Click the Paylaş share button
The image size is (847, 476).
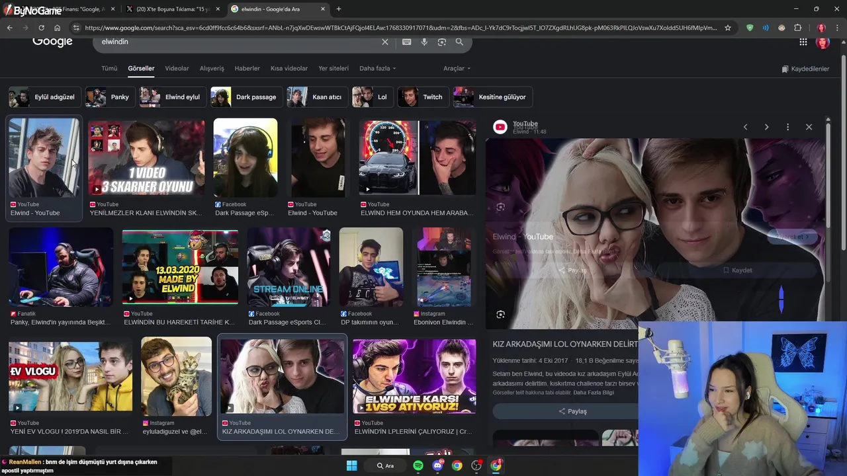click(x=572, y=411)
